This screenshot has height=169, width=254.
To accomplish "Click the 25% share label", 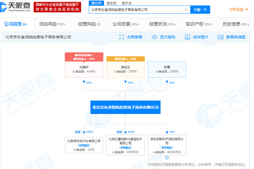I will coord(172,83).
